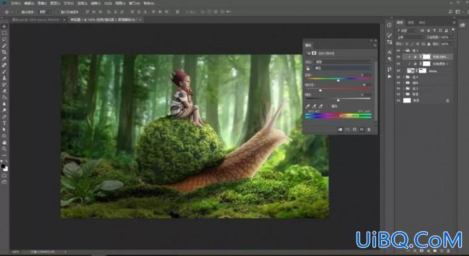Select the Rectangular Marquee tool
Viewport: 469px width, 256px height.
coord(4,33)
